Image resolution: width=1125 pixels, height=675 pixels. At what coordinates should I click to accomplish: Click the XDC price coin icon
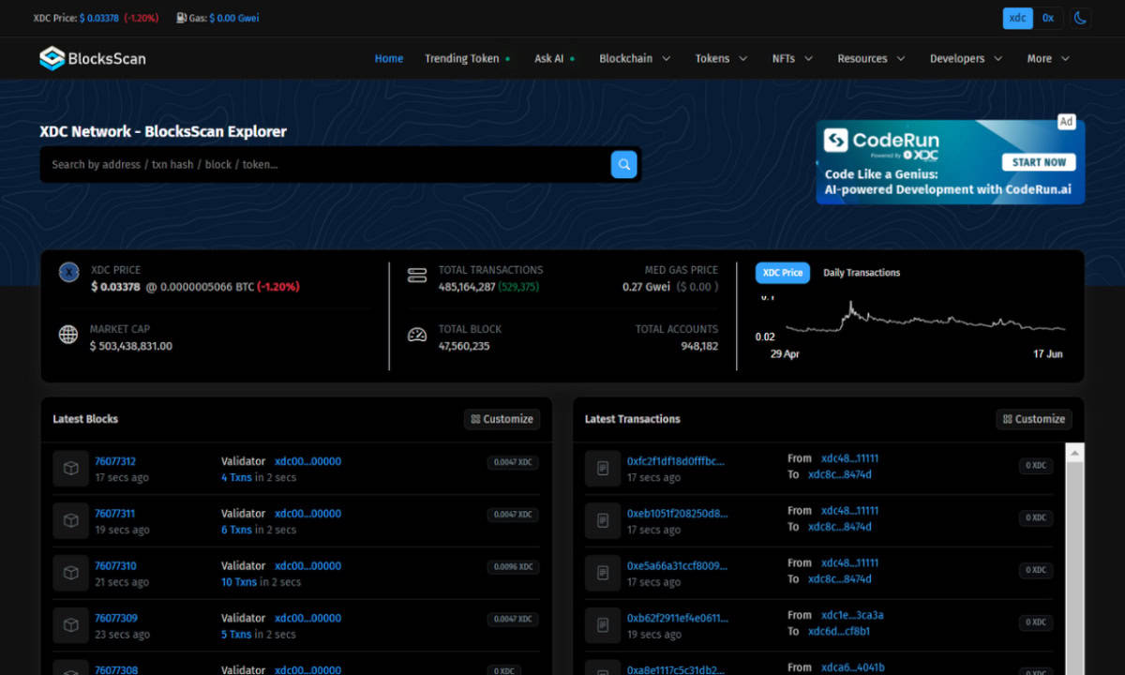pyautogui.click(x=68, y=273)
